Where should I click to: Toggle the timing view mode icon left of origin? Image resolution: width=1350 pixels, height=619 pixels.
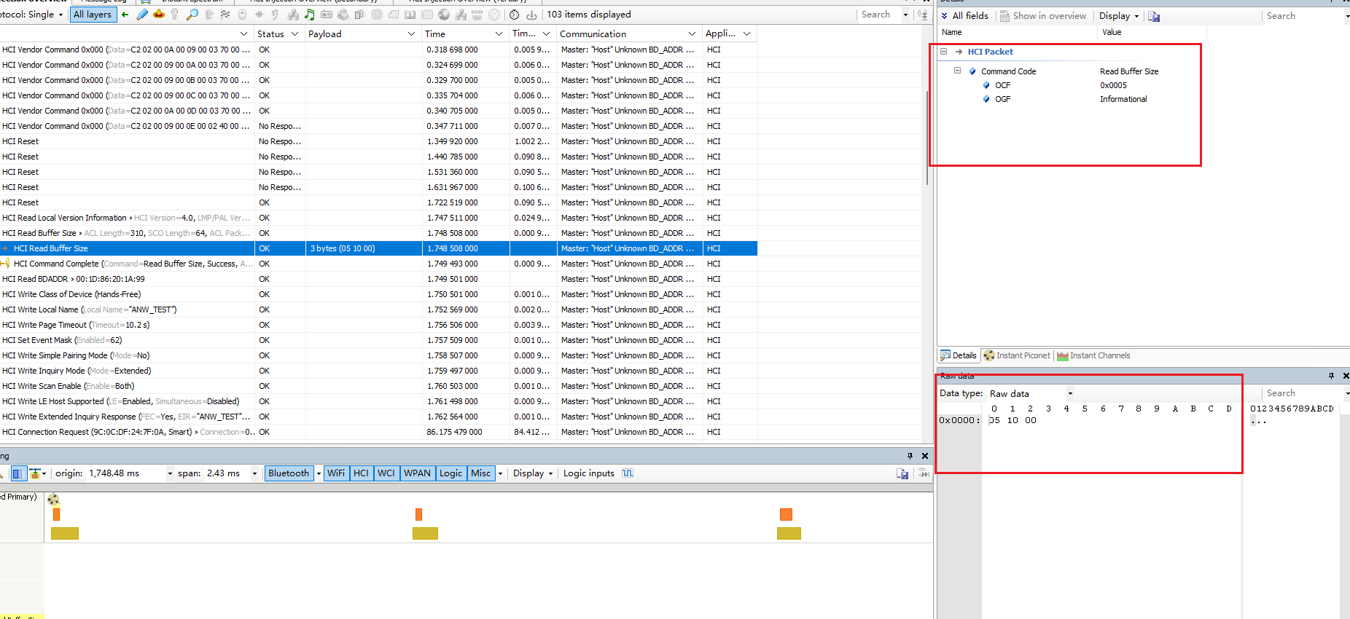click(x=18, y=473)
